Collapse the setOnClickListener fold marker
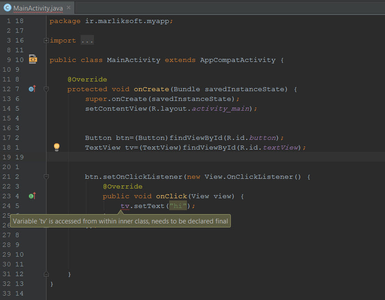 click(46, 177)
